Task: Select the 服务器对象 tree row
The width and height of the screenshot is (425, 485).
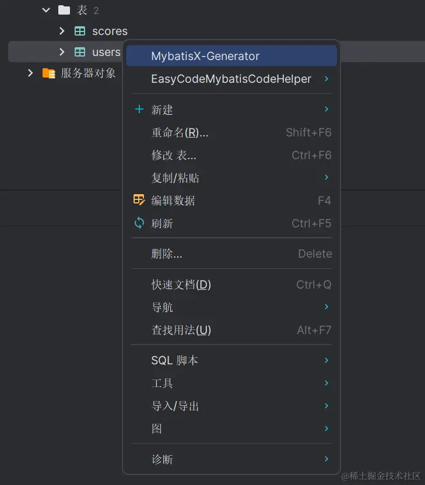Action: point(88,73)
